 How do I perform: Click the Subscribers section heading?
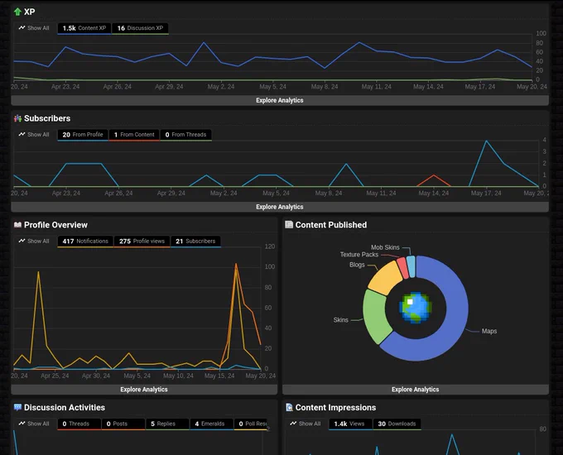[47, 118]
